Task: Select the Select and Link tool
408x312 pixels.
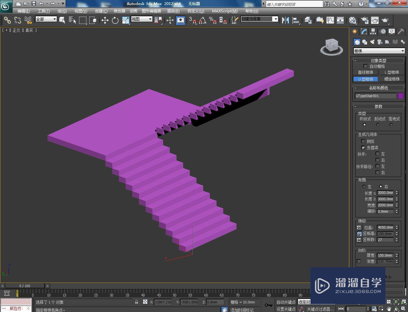Action: (7, 20)
